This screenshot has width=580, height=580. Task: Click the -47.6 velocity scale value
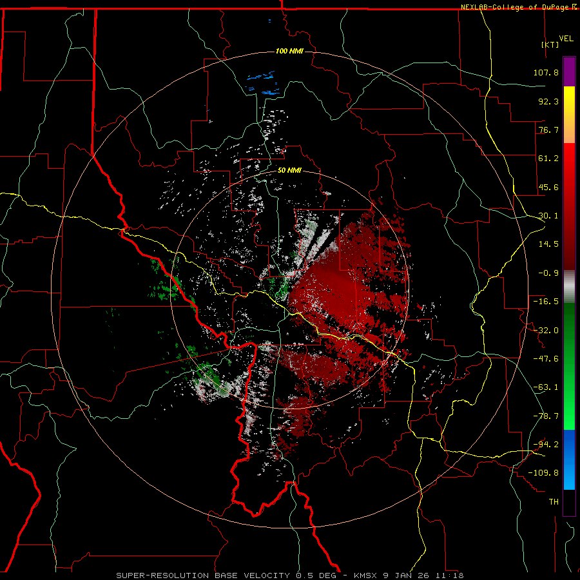click(546, 358)
